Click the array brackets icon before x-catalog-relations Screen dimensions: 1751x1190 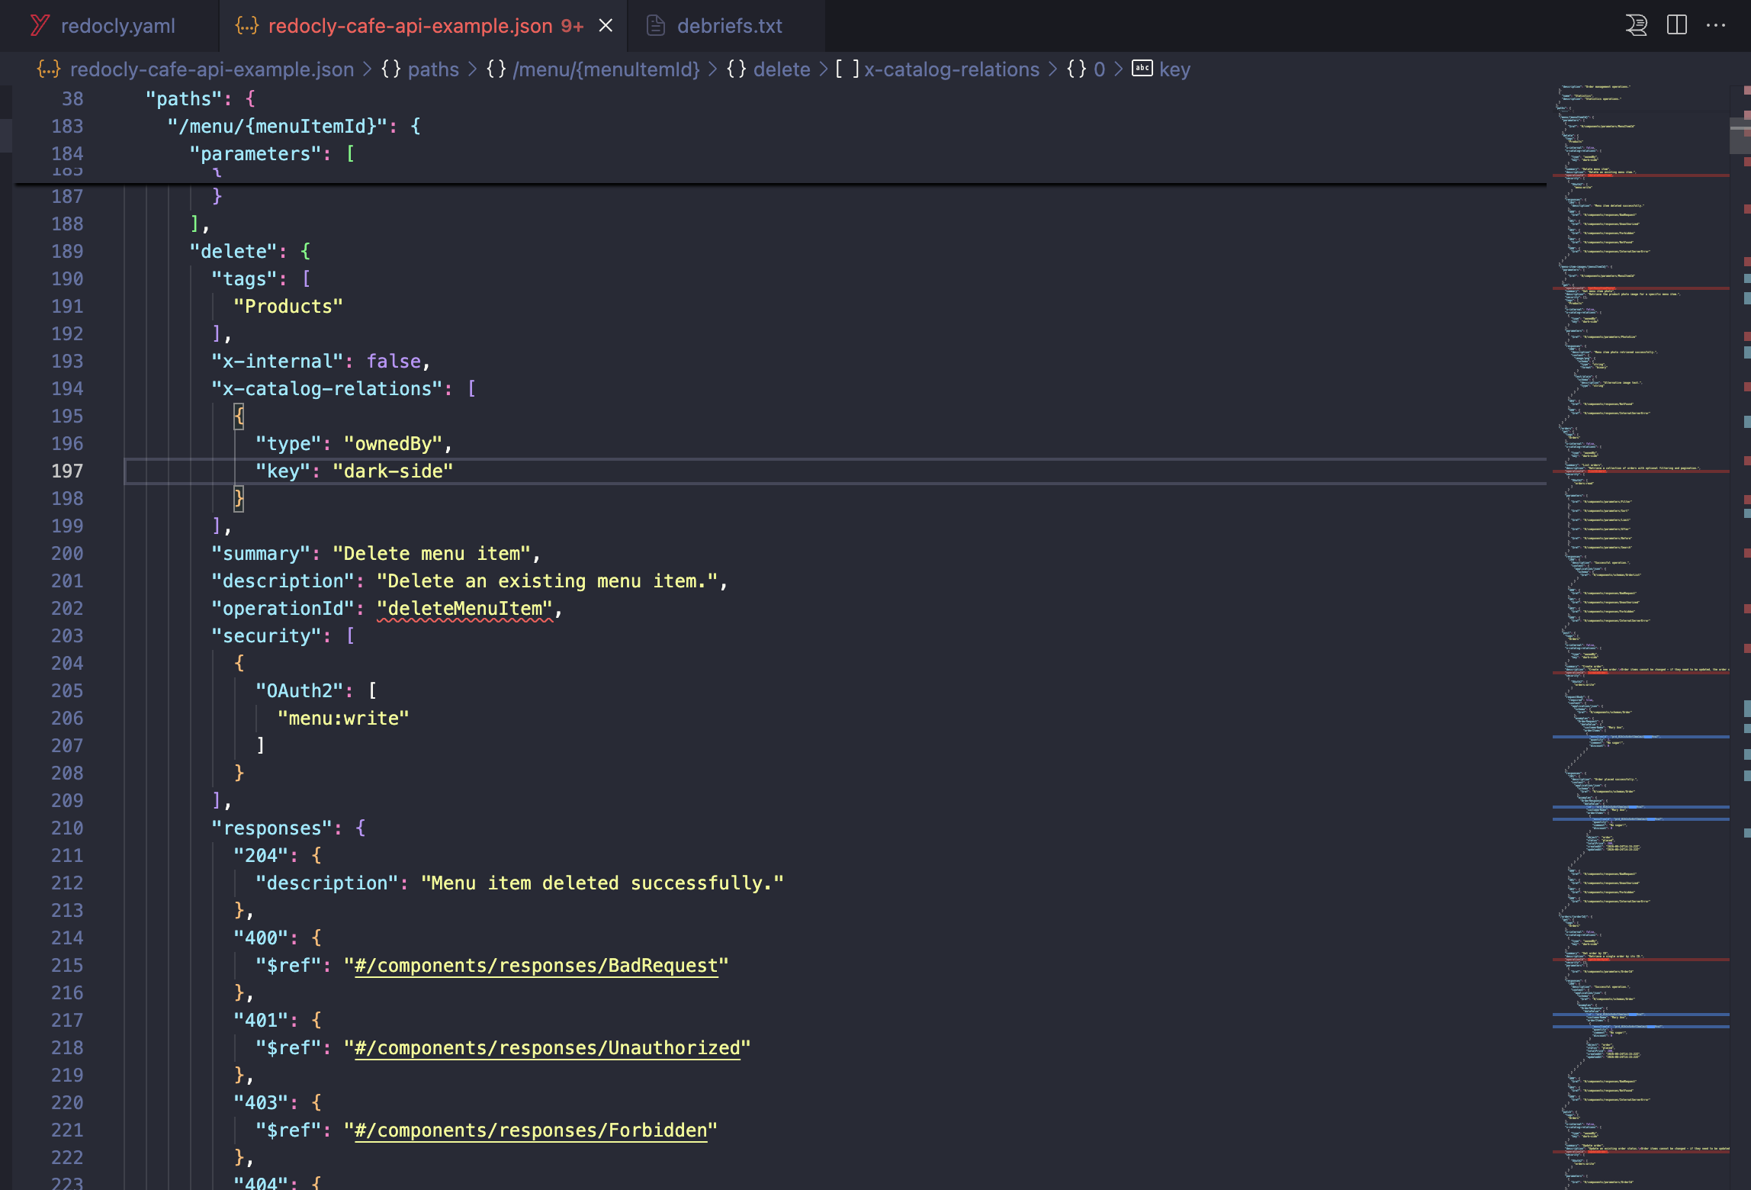[x=847, y=69]
